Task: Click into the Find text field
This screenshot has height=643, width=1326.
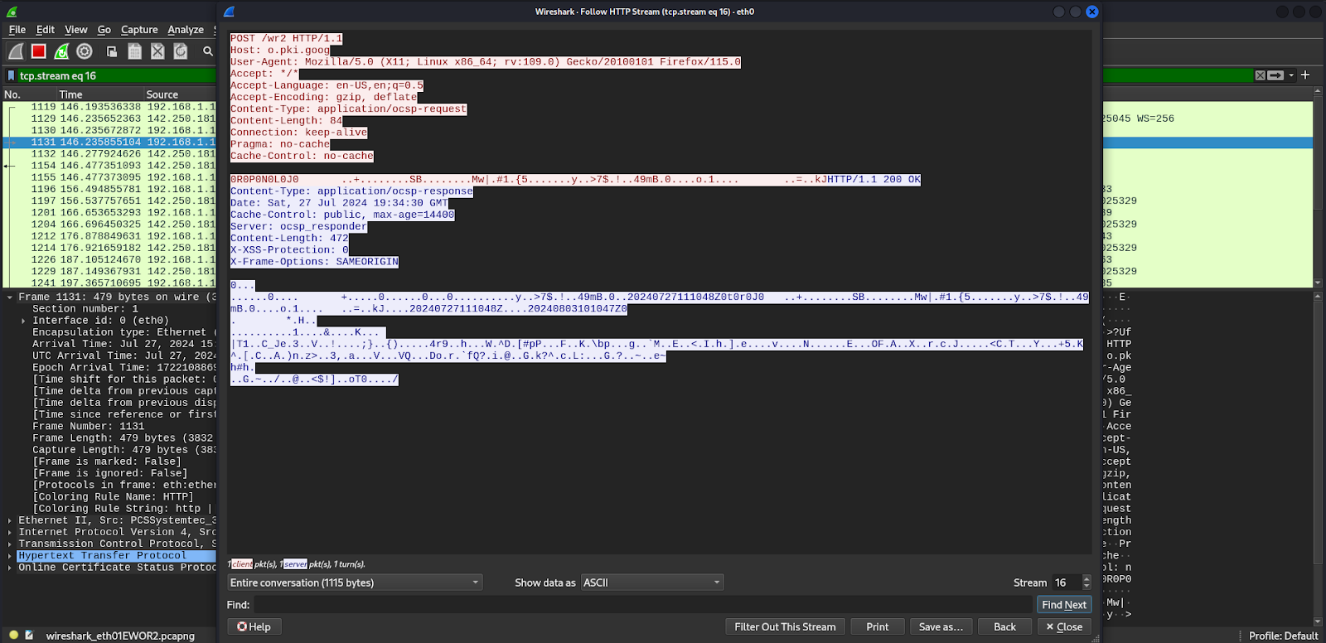Action: pos(643,605)
